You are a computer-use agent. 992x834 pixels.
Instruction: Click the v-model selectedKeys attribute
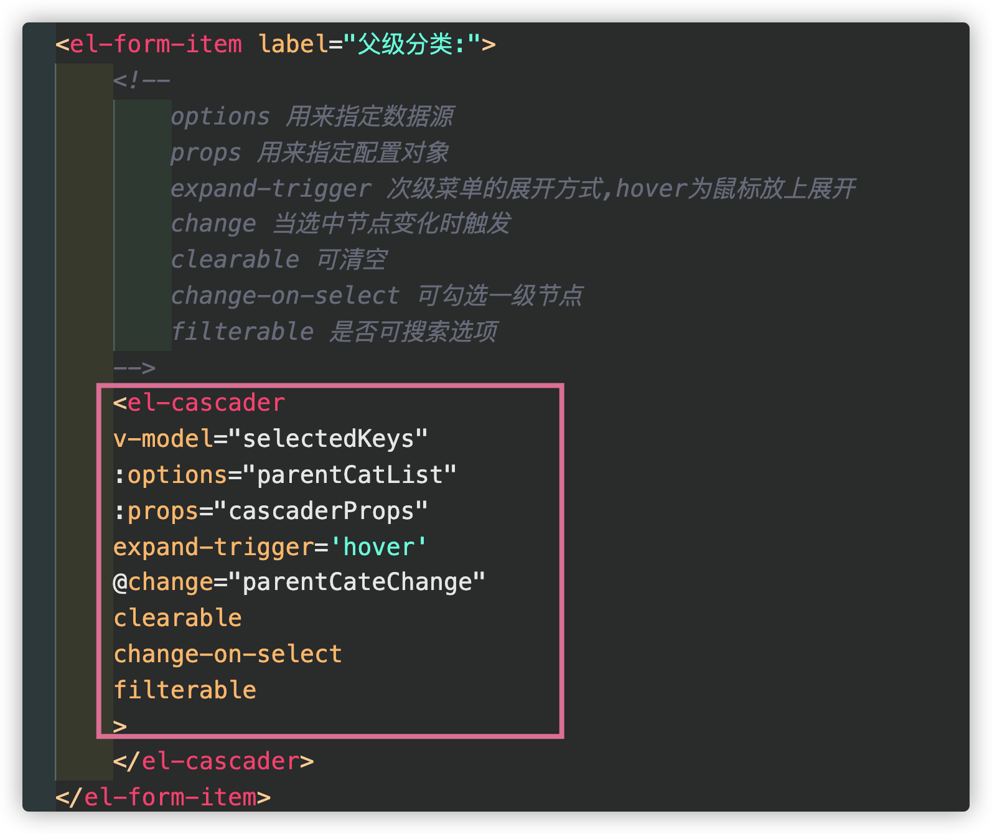[x=270, y=439]
